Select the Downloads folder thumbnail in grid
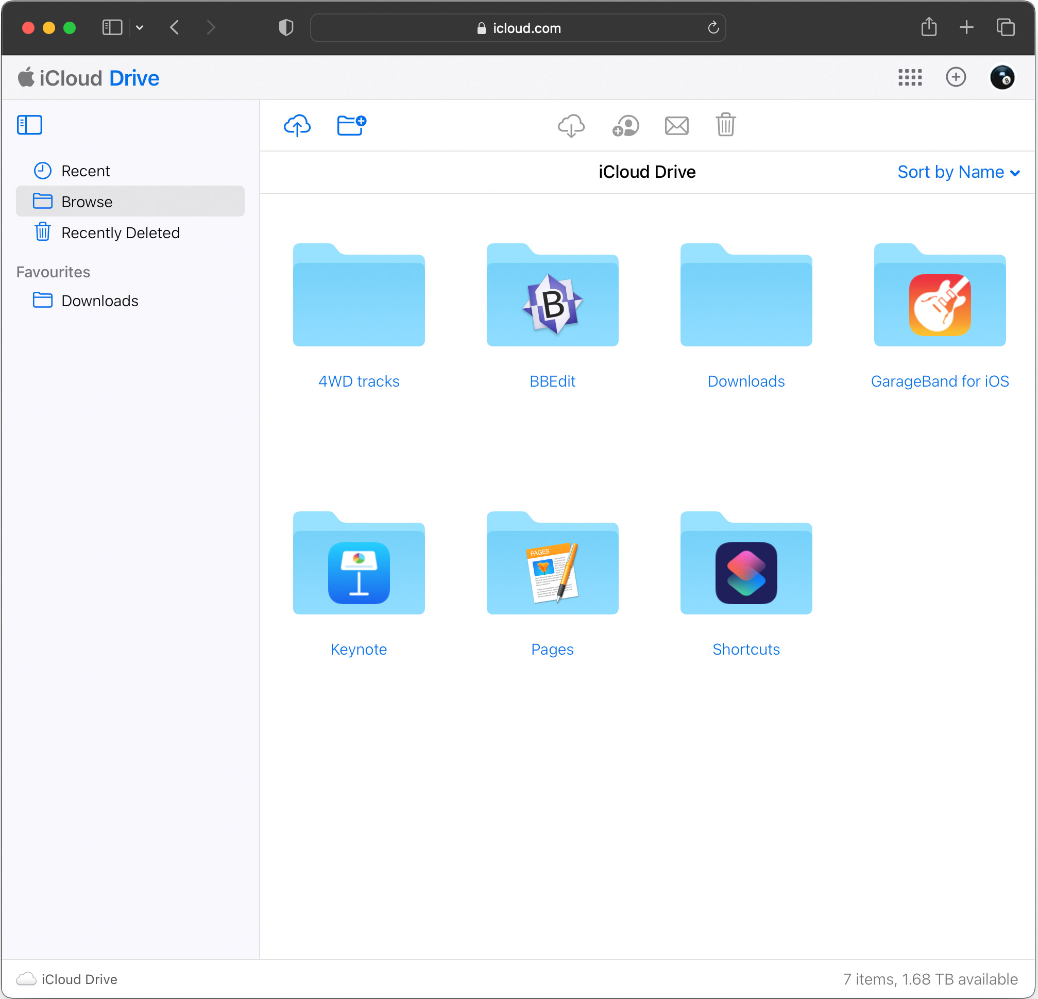The width and height of the screenshot is (1038, 999). [746, 295]
